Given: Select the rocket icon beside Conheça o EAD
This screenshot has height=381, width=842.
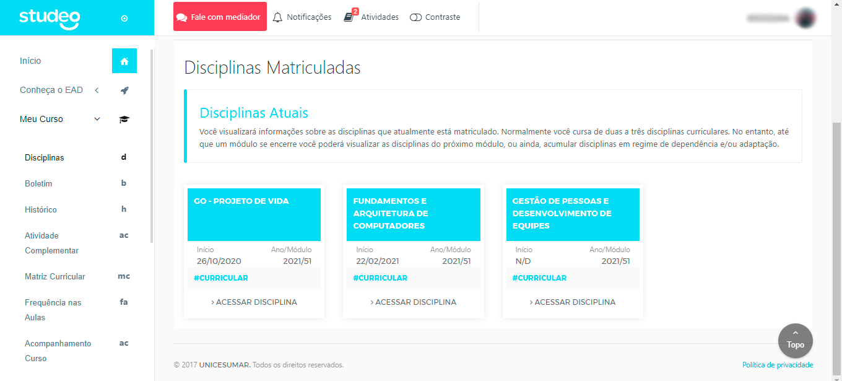Looking at the screenshot, I should [124, 90].
